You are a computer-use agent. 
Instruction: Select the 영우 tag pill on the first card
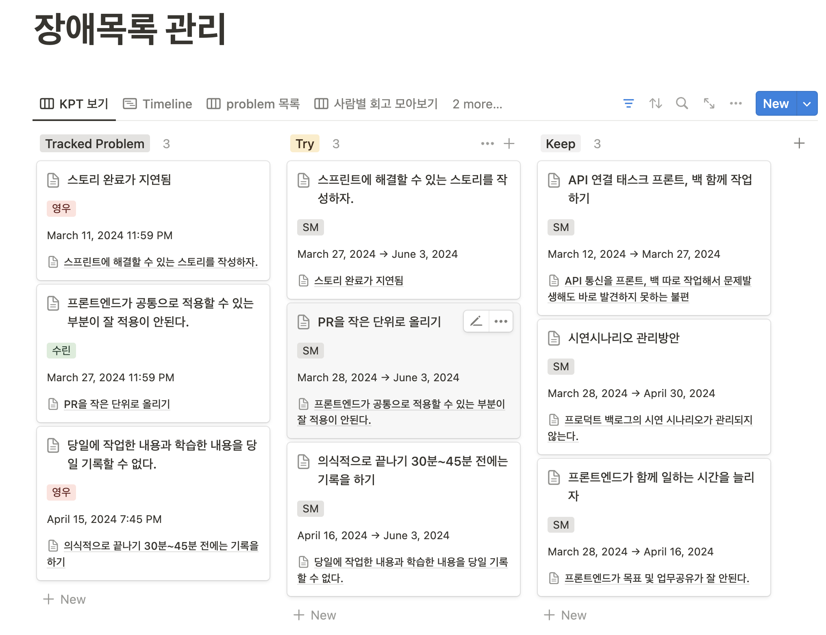61,209
